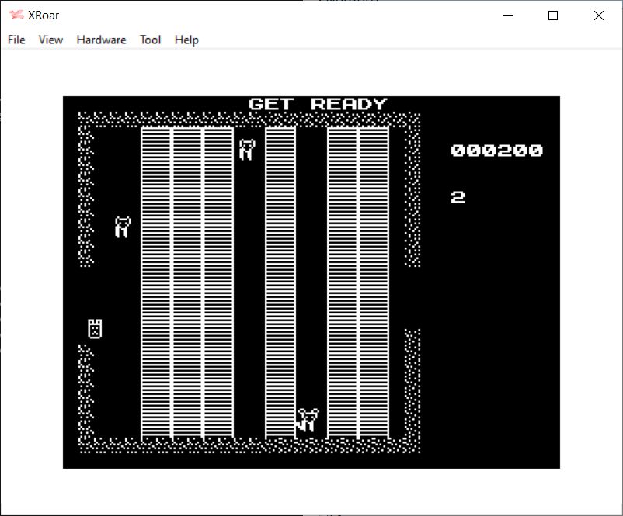Click the 000200 score display
The image size is (623, 516).
496,151
